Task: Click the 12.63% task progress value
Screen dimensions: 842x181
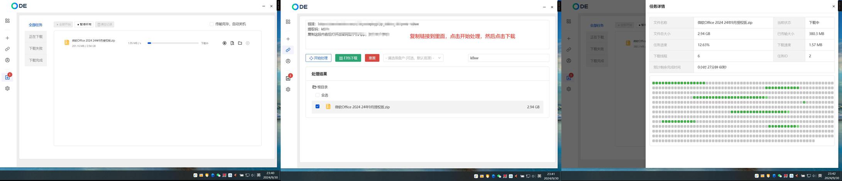Action: 703,45
